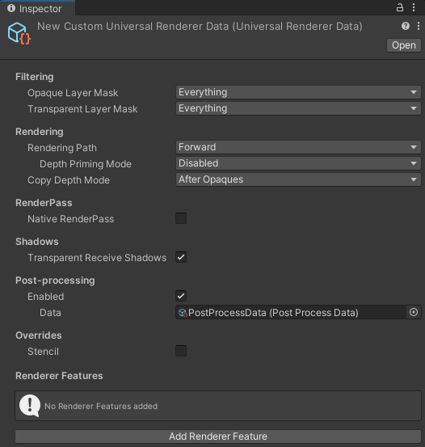Click the Native RenderPass label
Image resolution: width=425 pixels, height=447 pixels.
70,219
